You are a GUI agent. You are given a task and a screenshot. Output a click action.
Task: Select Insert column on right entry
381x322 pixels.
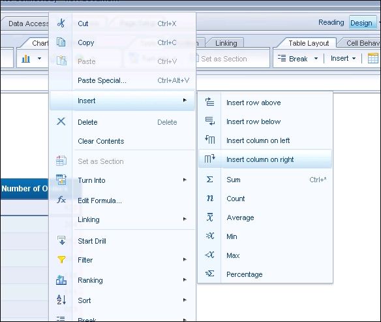click(265, 159)
